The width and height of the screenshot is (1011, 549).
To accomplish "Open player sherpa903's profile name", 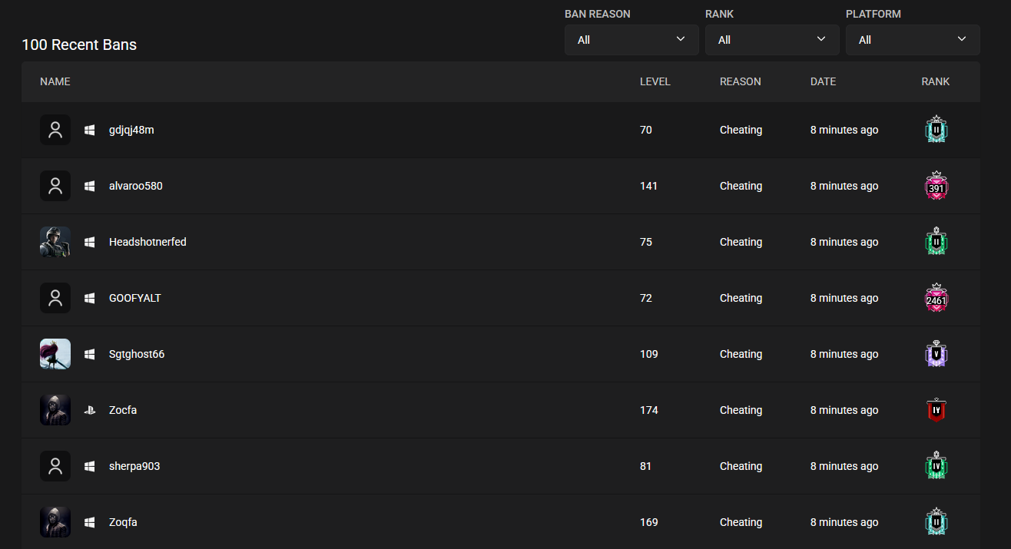I will point(134,466).
